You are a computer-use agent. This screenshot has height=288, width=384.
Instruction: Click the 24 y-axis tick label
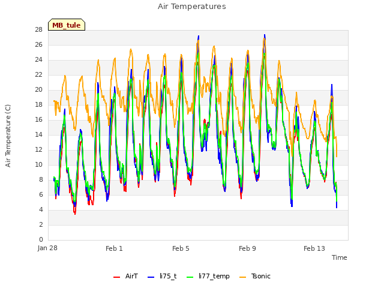pyautogui.click(x=38, y=59)
